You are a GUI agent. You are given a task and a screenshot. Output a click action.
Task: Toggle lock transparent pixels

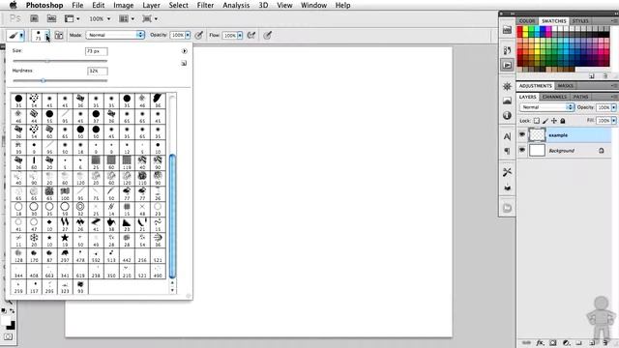[x=537, y=121]
